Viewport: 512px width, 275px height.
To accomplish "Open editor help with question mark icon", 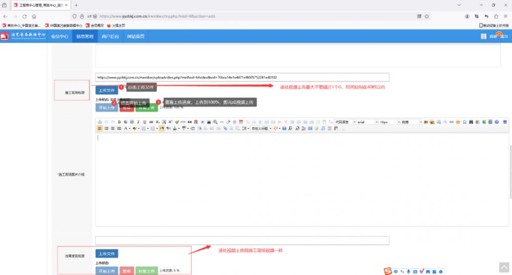I will [x=497, y=122].
